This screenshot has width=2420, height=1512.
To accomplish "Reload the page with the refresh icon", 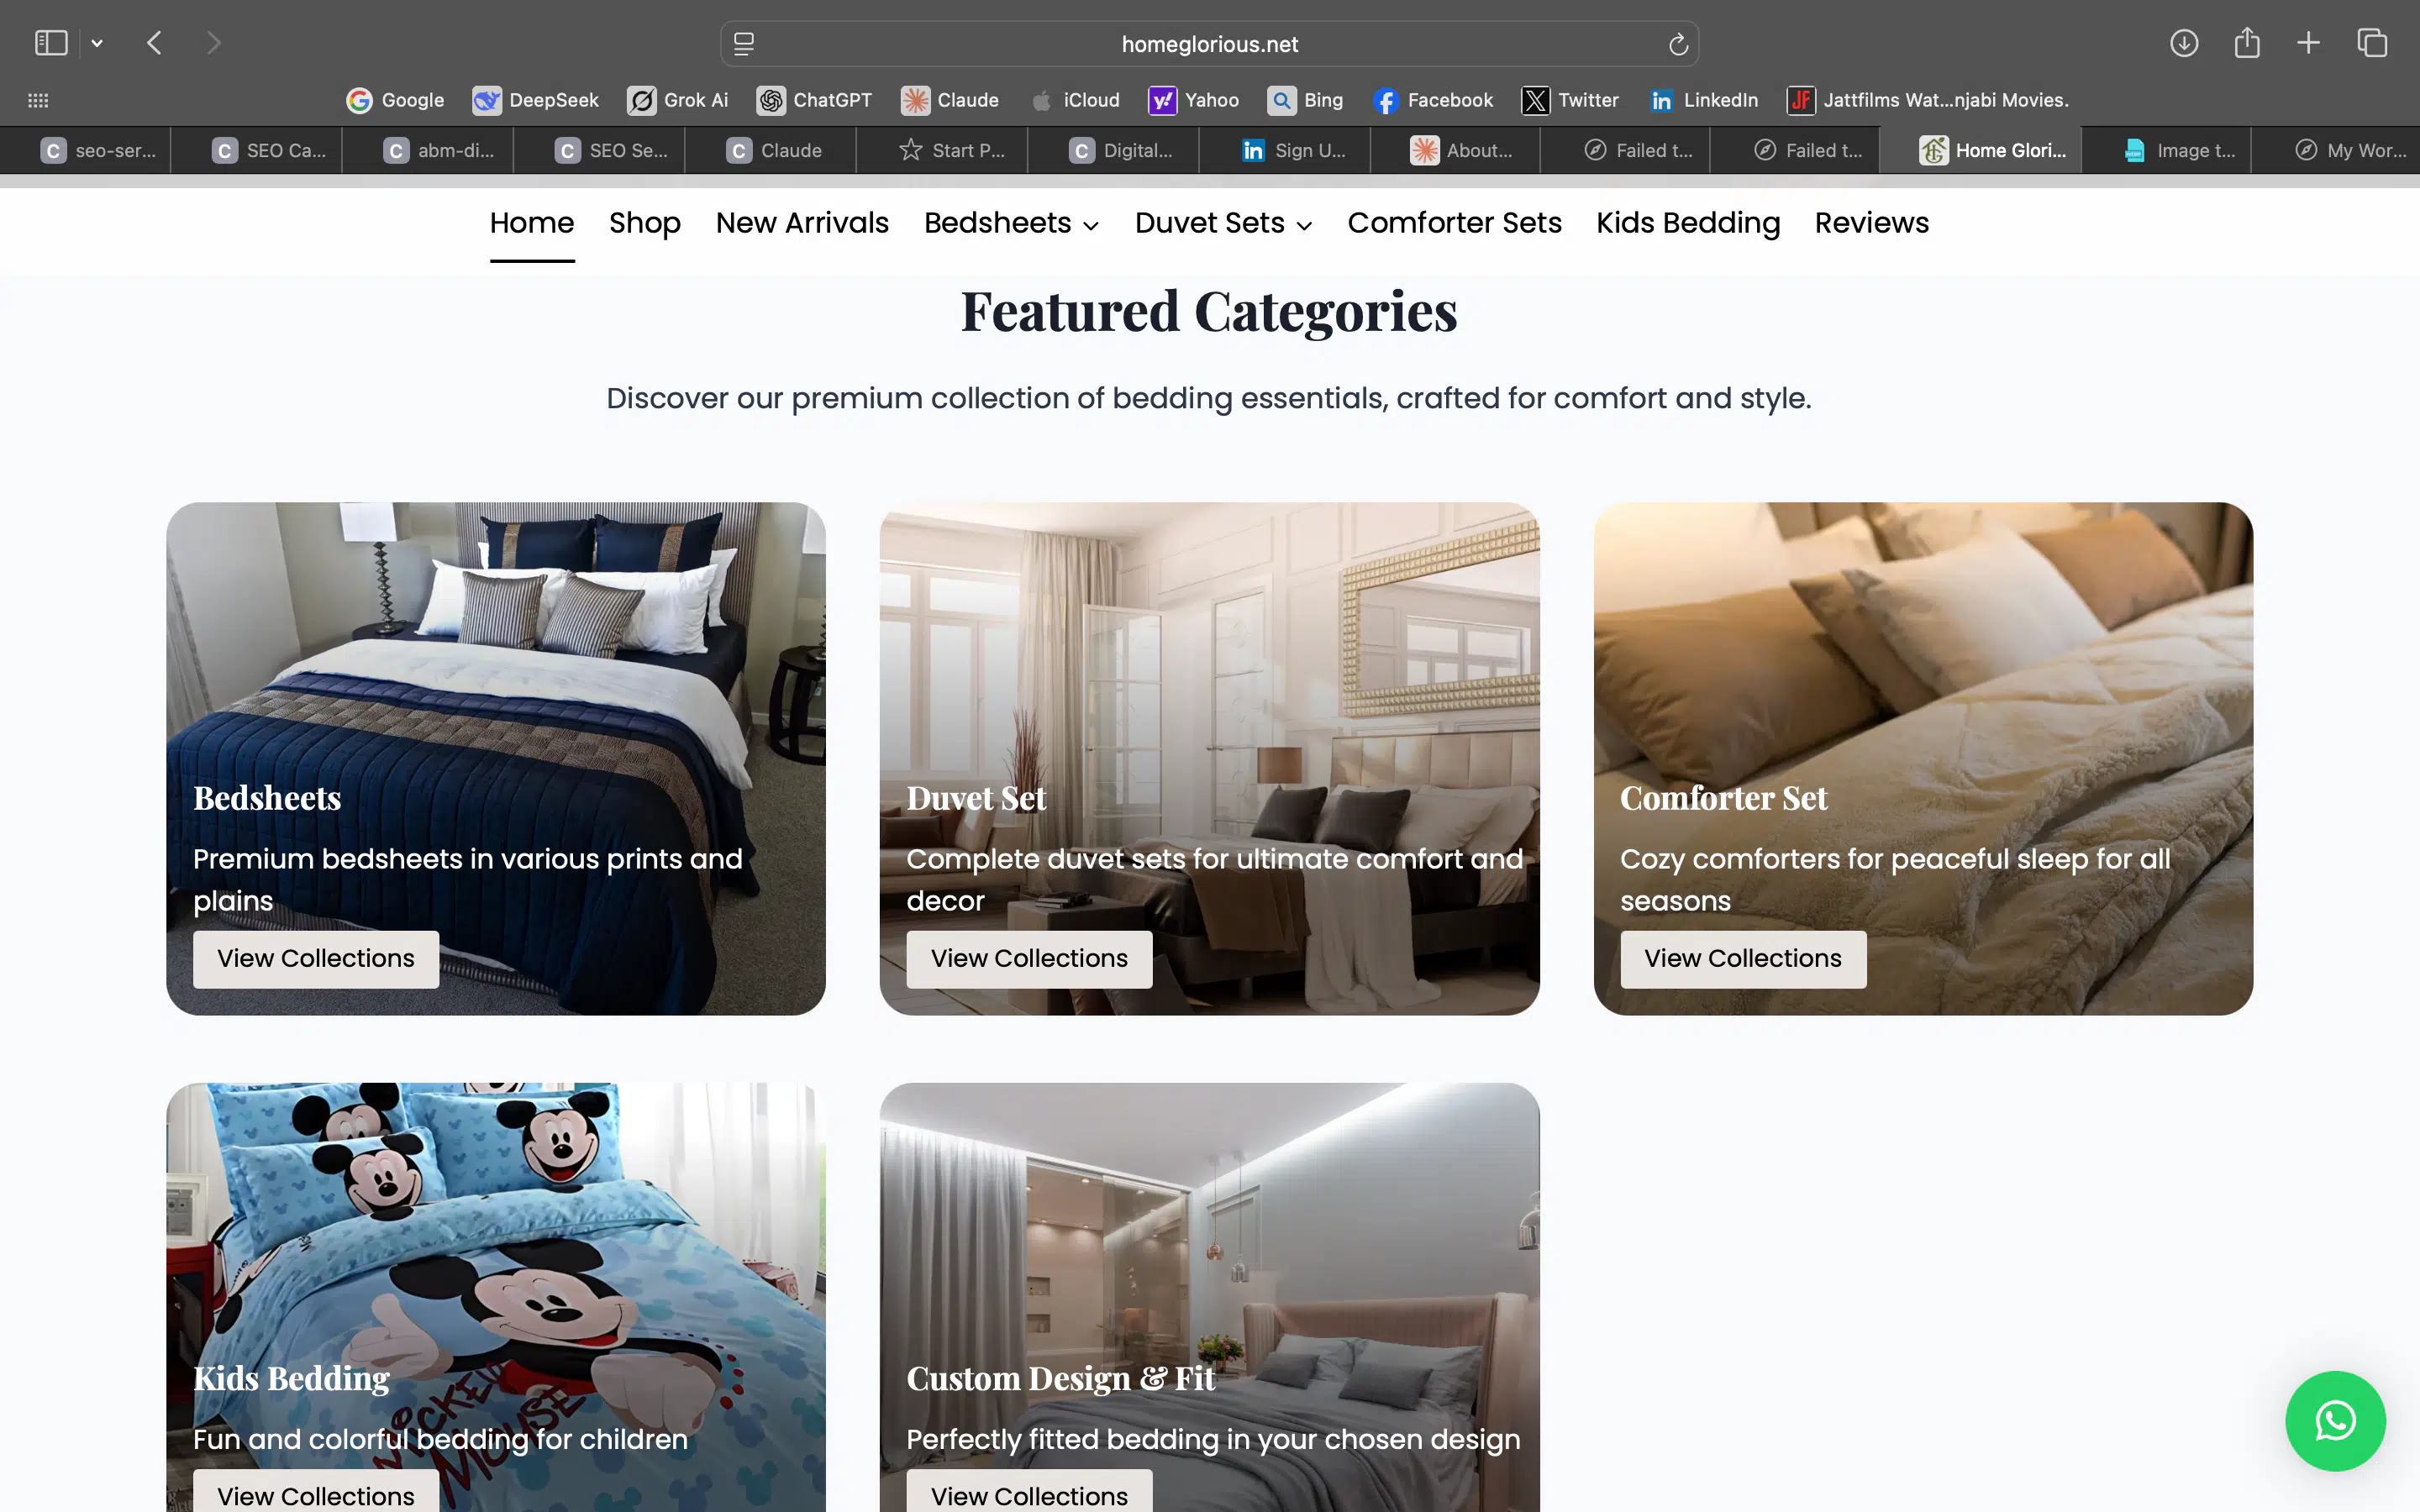I will coord(1678,44).
